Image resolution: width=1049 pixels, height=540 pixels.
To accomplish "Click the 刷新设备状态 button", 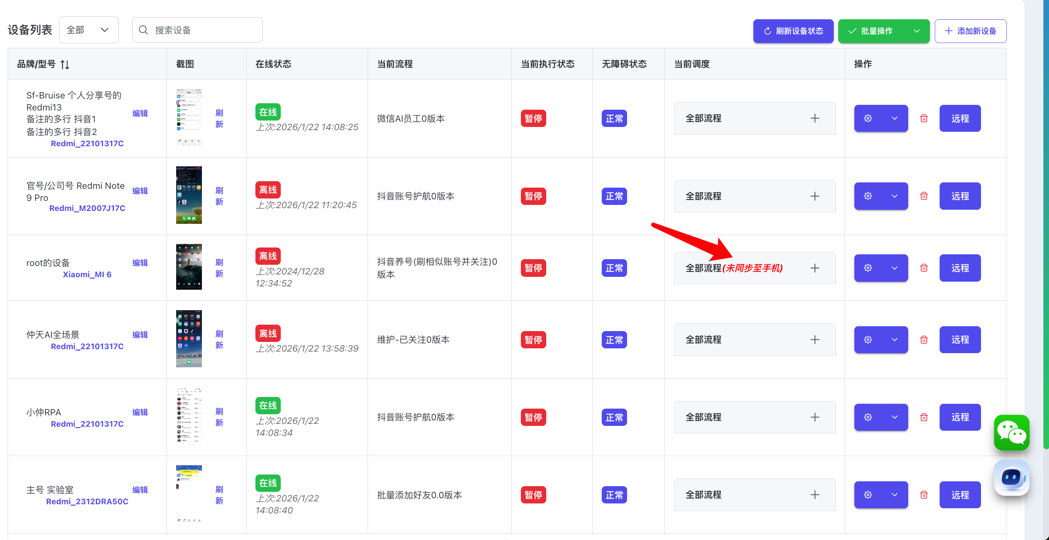I will pos(793,31).
